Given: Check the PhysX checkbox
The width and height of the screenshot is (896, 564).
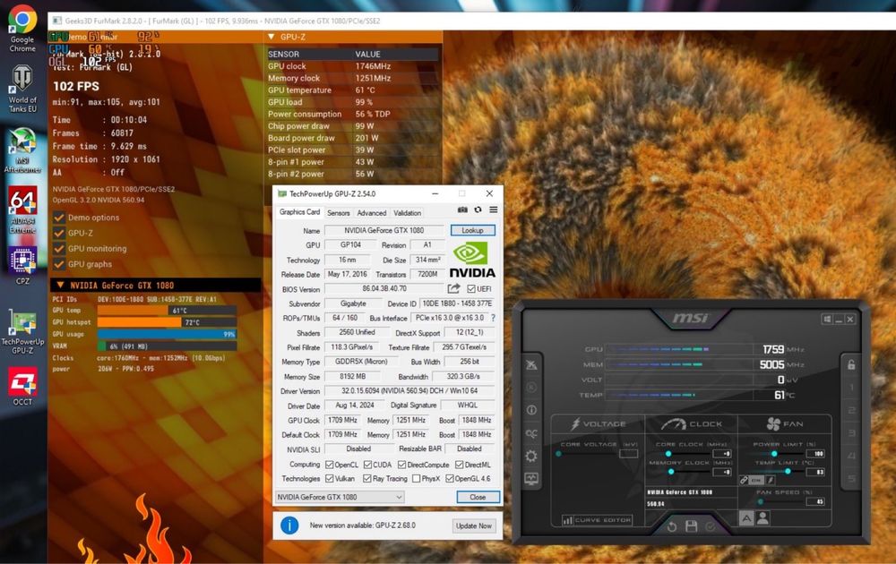Looking at the screenshot, I should [x=416, y=478].
